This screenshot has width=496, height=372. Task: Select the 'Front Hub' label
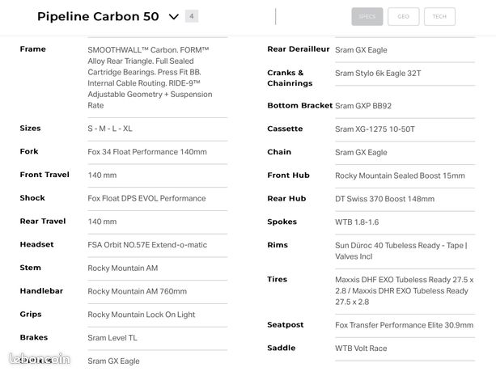(x=288, y=175)
